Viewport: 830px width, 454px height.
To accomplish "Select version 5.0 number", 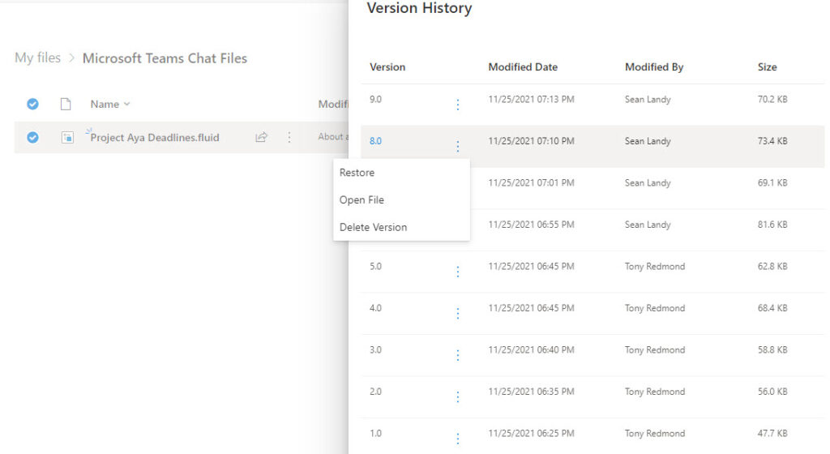I will pos(375,267).
